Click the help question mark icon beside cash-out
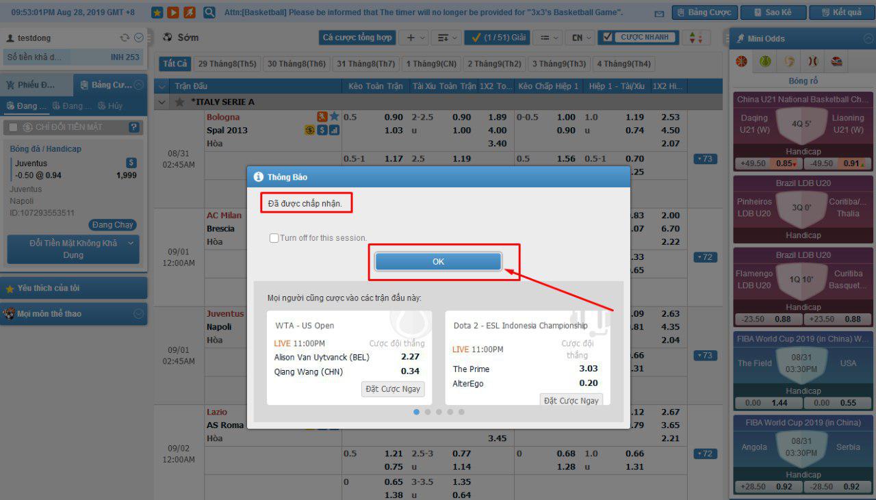Image resolution: width=876 pixels, height=500 pixels. tap(134, 127)
